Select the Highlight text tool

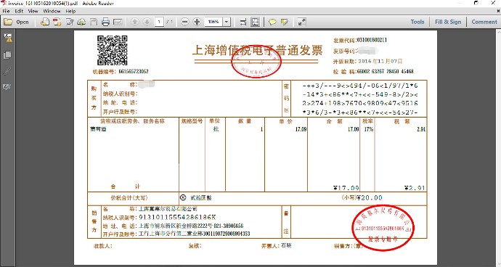[x=284, y=22]
